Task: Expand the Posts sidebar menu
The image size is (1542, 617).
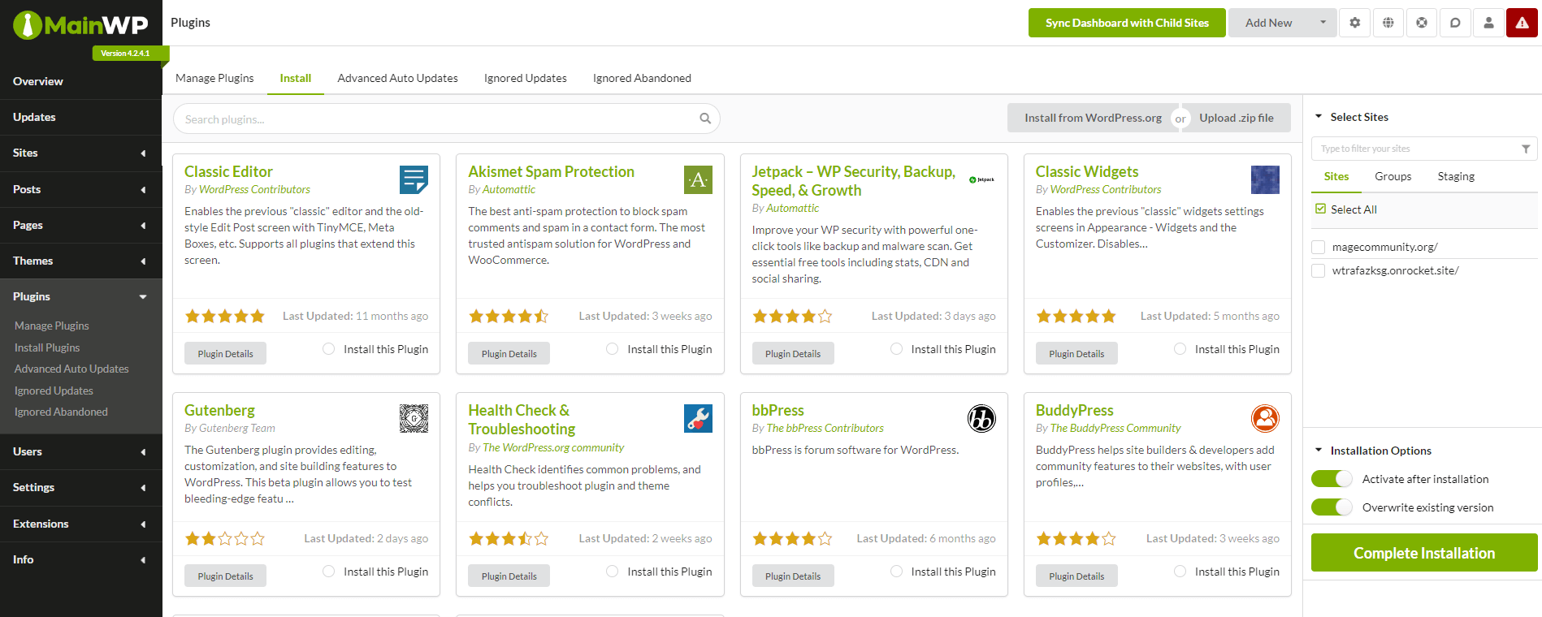Action: point(81,189)
